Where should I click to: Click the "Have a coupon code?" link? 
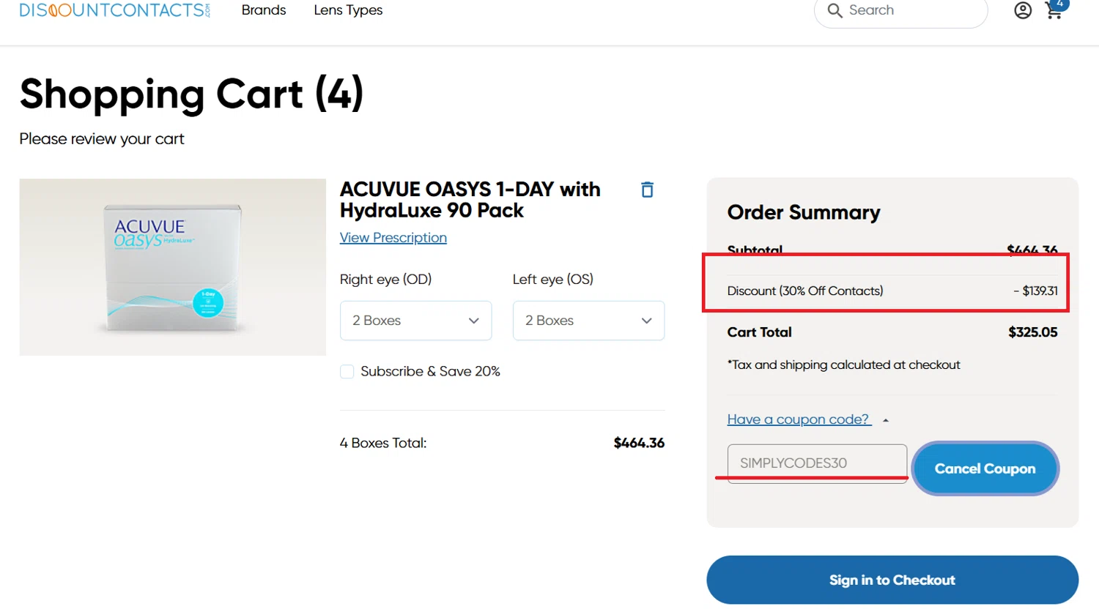pos(798,419)
